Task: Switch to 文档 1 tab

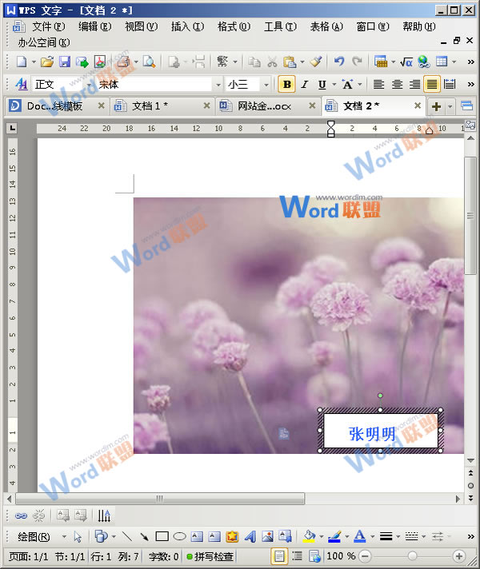Action: pyautogui.click(x=162, y=106)
